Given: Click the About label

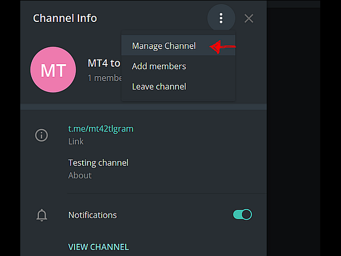Looking at the screenshot, I should (80, 175).
